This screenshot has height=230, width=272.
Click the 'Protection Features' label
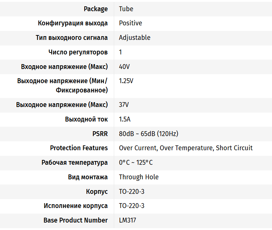click(x=79, y=148)
